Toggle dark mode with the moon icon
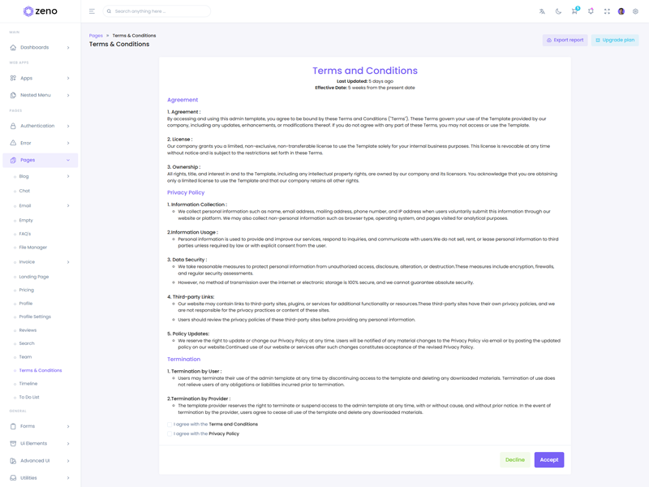This screenshot has height=487, width=649. tap(558, 11)
